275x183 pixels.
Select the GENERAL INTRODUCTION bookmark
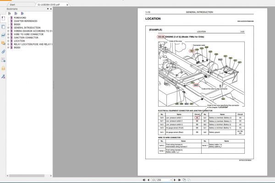coord(27,27)
